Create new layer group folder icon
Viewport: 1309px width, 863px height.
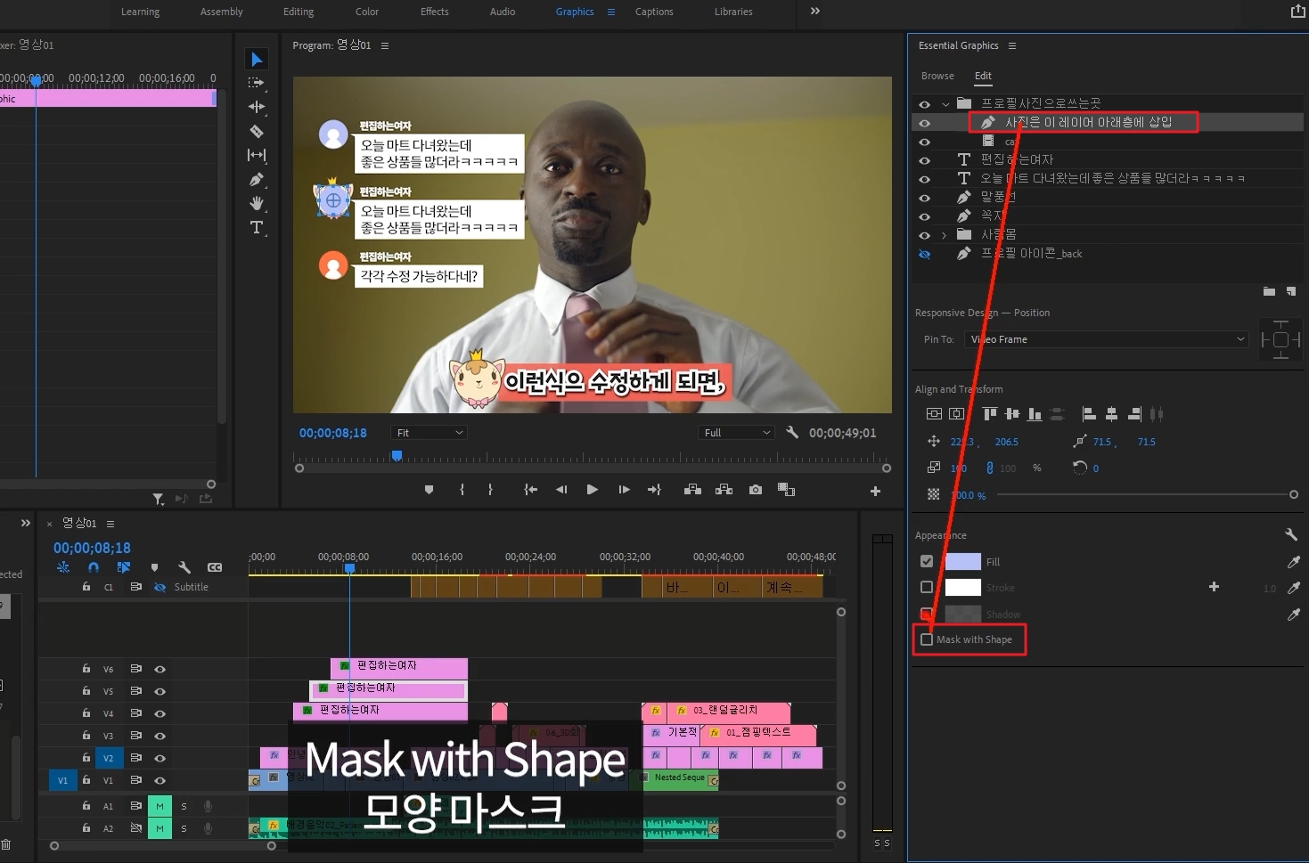point(1269,291)
